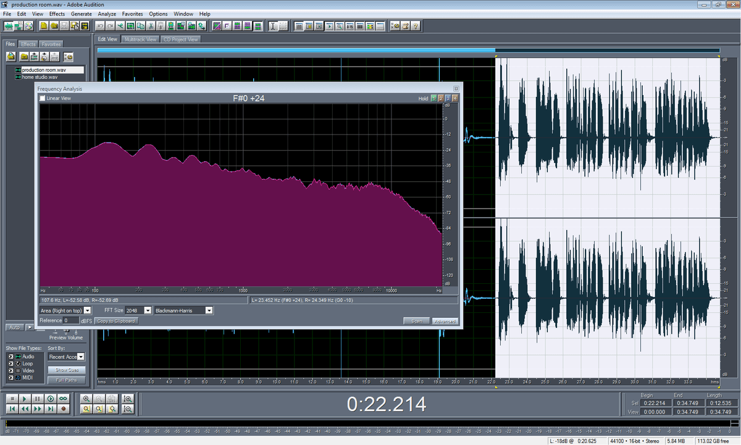Open the Generate menu
The image size is (741, 445).
(x=82, y=14)
